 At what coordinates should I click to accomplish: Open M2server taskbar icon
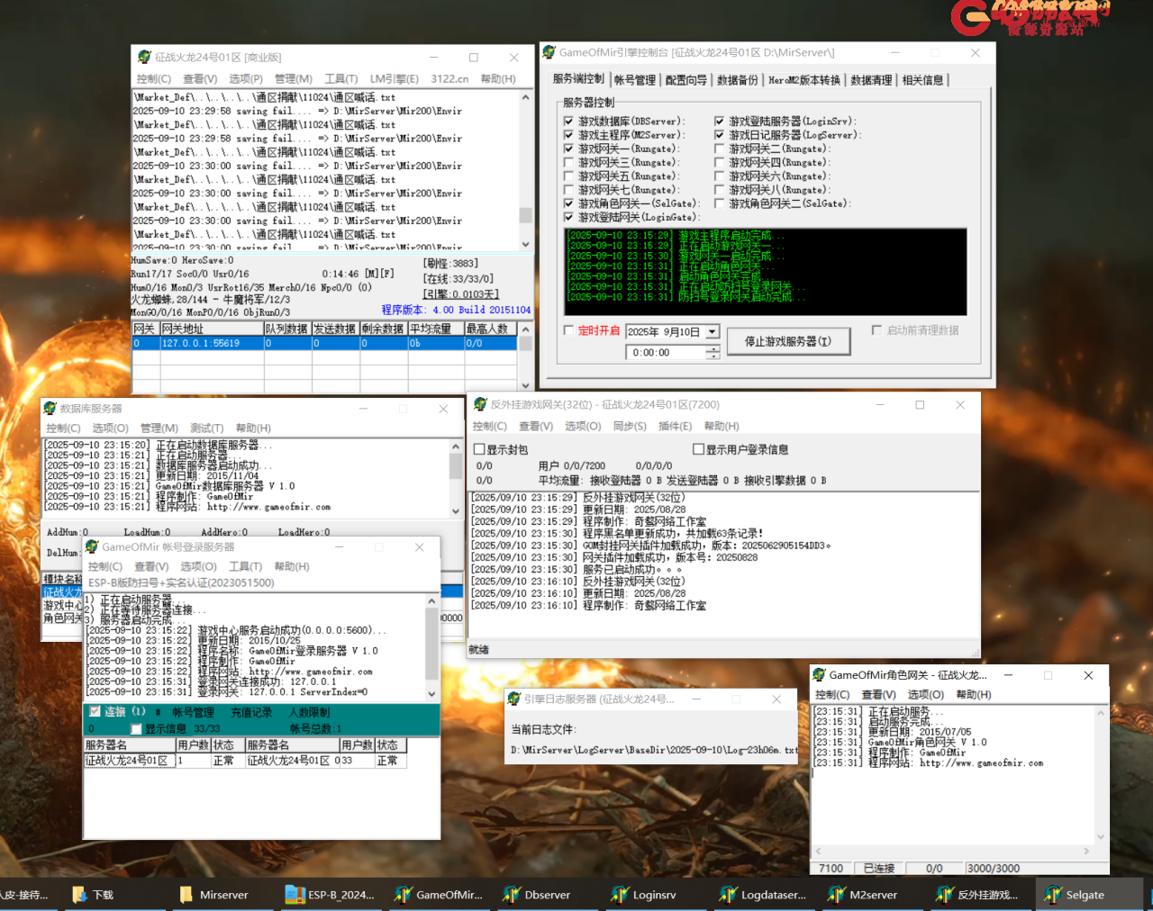[862, 895]
